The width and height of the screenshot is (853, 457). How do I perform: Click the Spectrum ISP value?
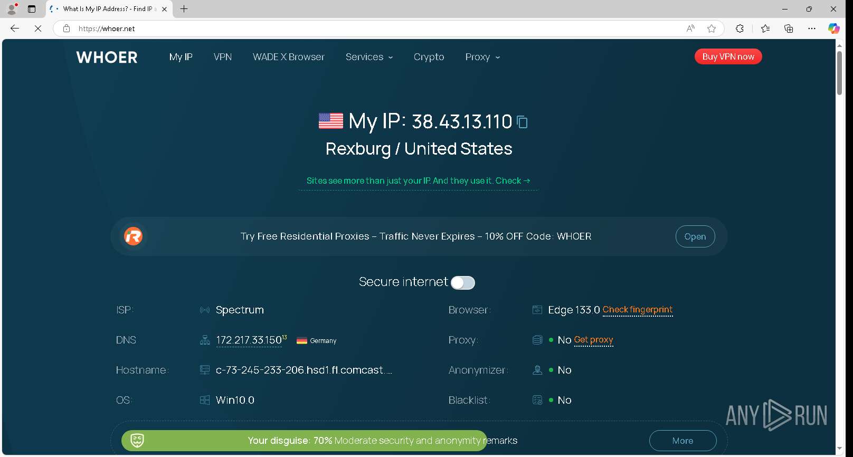[240, 310]
